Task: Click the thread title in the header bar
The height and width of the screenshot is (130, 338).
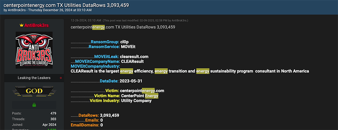Action: point(66,5)
